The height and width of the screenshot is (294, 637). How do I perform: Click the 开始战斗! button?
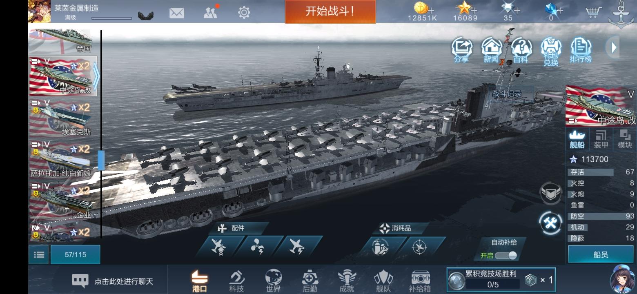pos(330,11)
